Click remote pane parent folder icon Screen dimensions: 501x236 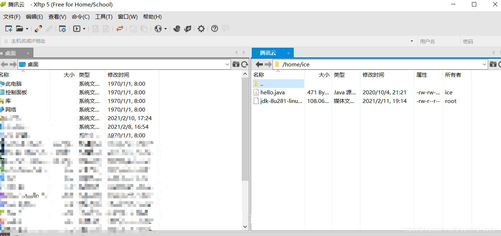tap(493, 64)
